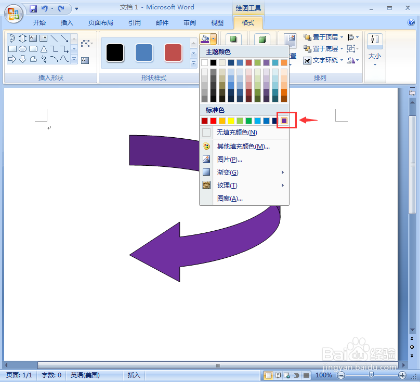Image resolution: width=420 pixels, height=382 pixels.
Task: Open the rotate dropdown
Action: (x=353, y=60)
